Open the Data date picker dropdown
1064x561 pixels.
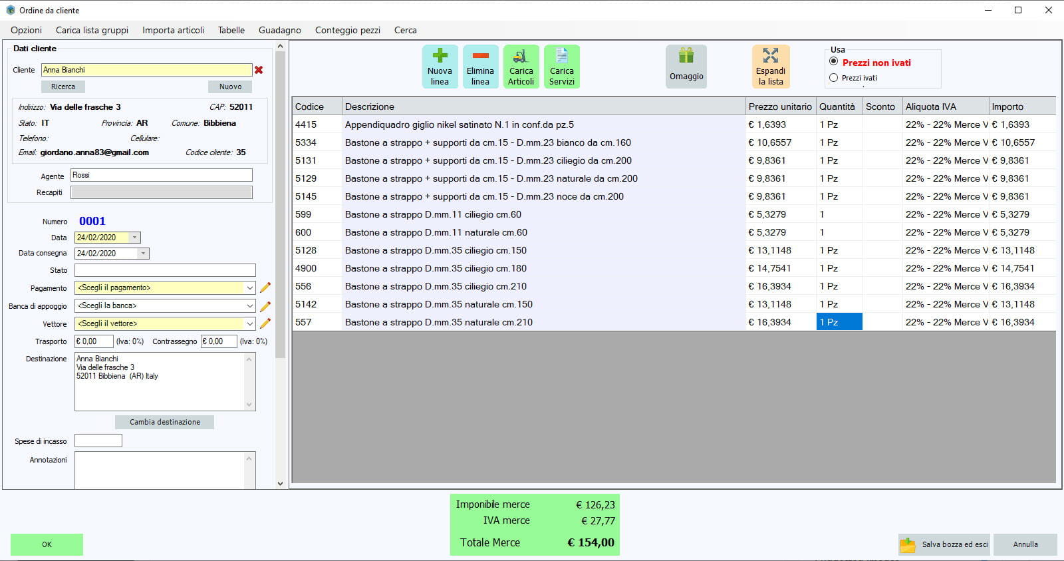pos(135,238)
